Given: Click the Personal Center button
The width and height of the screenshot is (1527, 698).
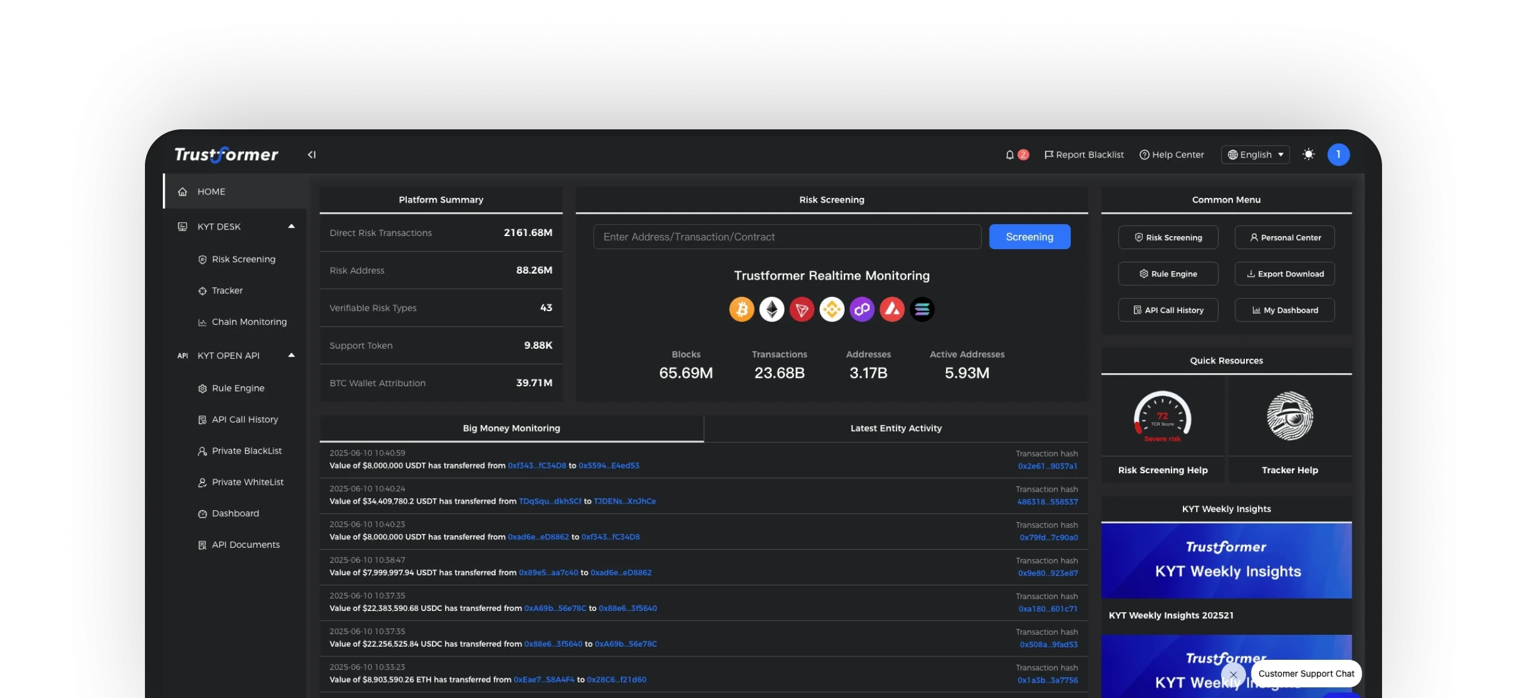Looking at the screenshot, I should pos(1285,237).
